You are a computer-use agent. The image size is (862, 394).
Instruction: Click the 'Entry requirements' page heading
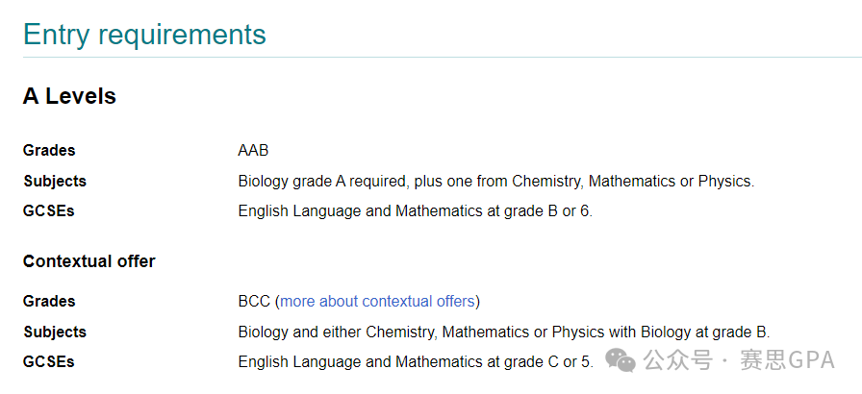click(x=144, y=34)
